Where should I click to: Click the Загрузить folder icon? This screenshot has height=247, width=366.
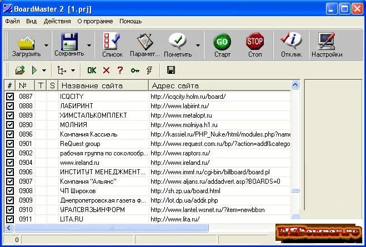[x=26, y=43]
